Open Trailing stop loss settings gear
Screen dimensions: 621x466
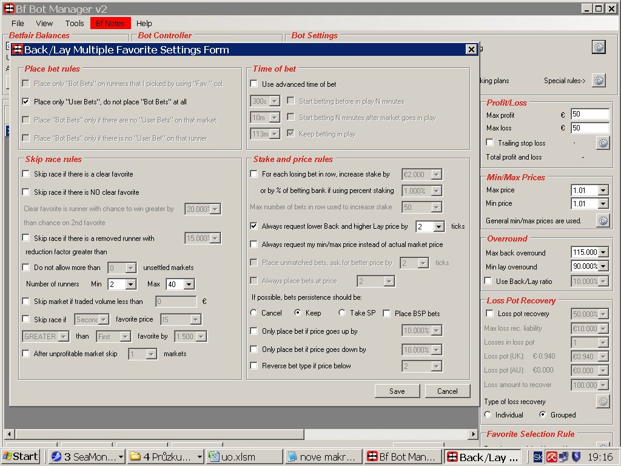tap(603, 143)
